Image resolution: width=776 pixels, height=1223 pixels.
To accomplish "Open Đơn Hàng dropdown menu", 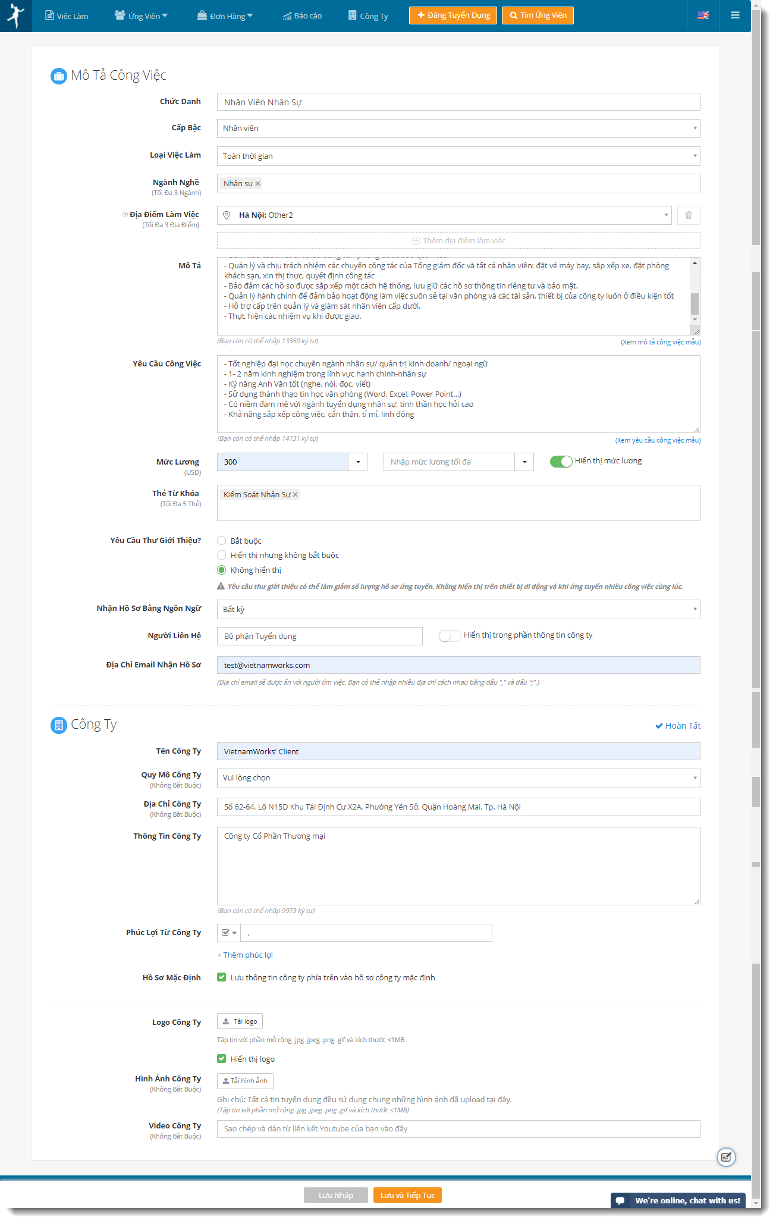I will (225, 16).
